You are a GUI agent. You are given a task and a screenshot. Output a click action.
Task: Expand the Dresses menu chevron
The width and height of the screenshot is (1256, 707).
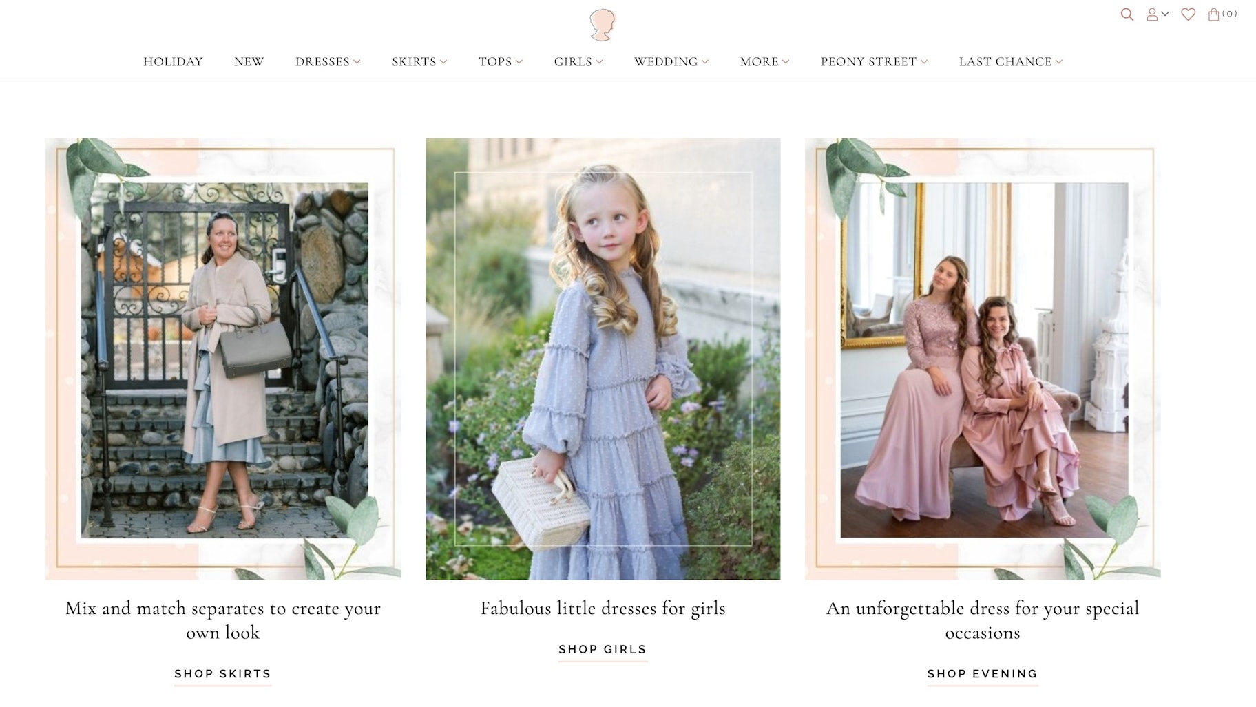(357, 62)
